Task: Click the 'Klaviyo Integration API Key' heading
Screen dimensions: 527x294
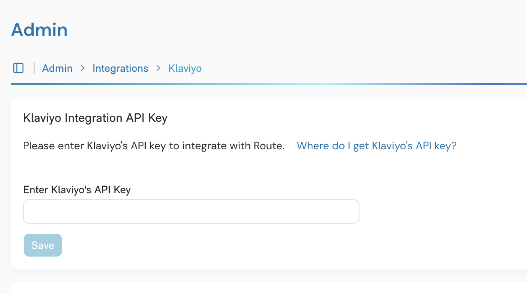Action: coord(95,118)
